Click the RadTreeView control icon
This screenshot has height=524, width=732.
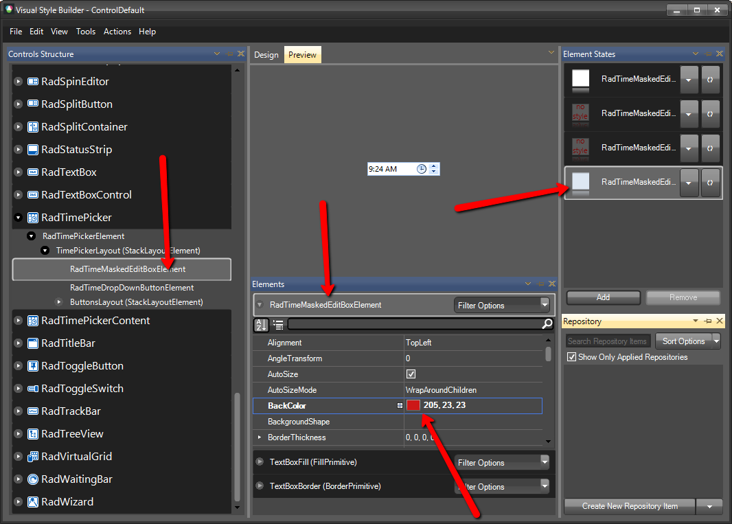tap(33, 434)
